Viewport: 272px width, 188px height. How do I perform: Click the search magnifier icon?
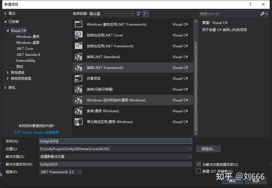point(262,14)
